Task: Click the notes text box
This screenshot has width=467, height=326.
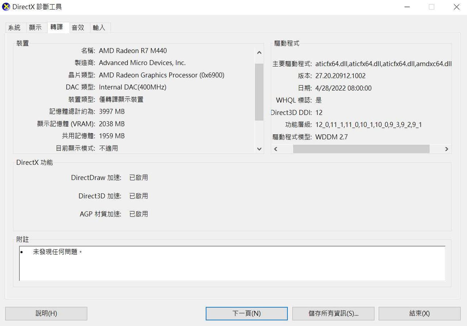Action: tap(232, 263)
